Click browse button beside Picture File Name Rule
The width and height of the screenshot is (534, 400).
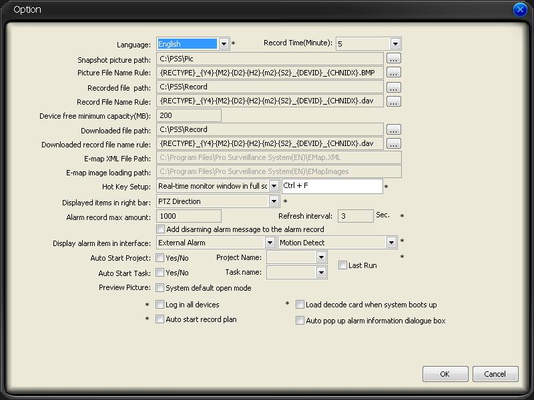(x=393, y=73)
